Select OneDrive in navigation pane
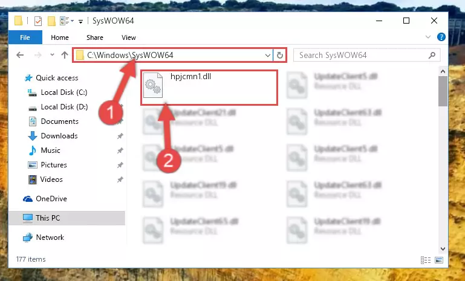 point(51,199)
